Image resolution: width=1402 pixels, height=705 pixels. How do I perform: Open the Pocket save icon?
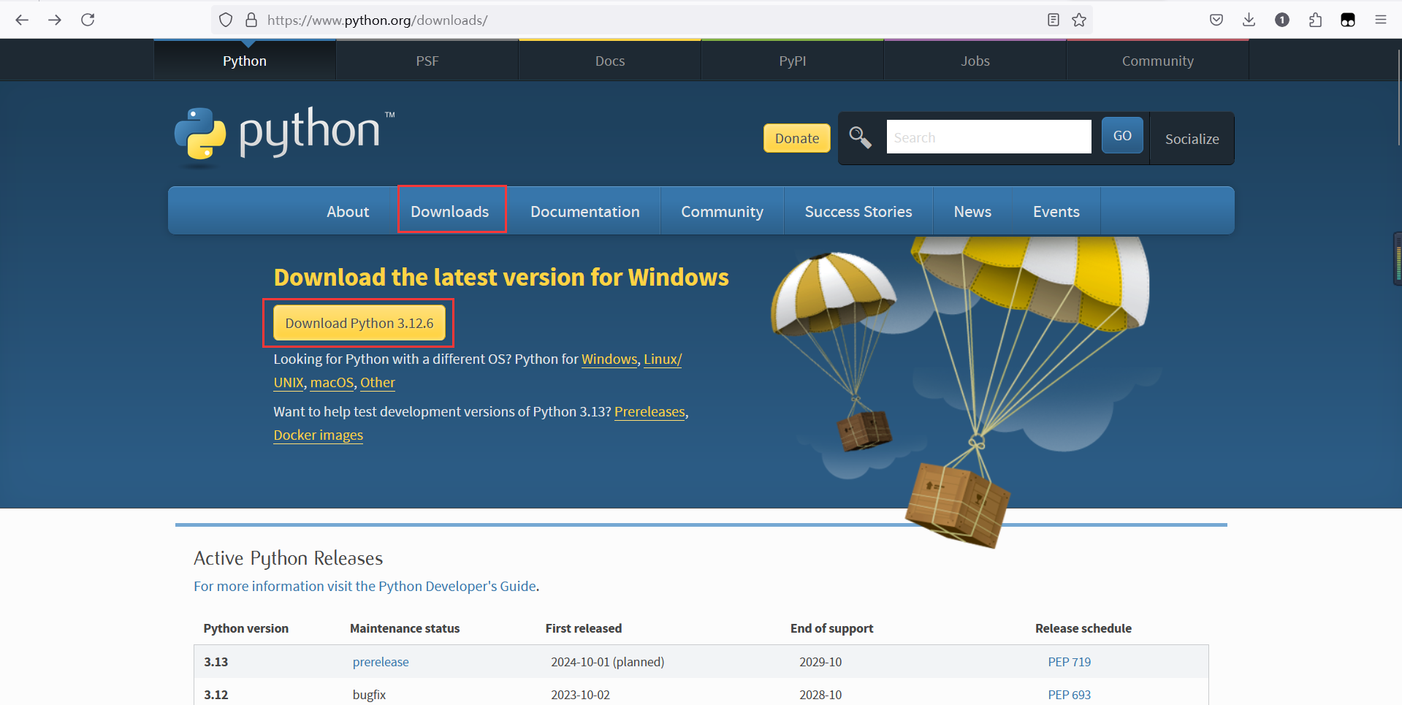coord(1216,20)
